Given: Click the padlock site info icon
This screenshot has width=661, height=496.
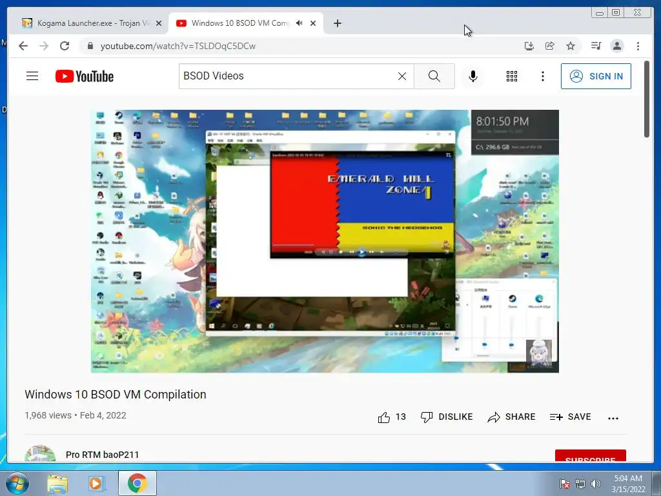Looking at the screenshot, I should tap(90, 46).
